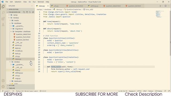Open the Terminal menu
The height and width of the screenshot is (96, 171).
(41, 2)
